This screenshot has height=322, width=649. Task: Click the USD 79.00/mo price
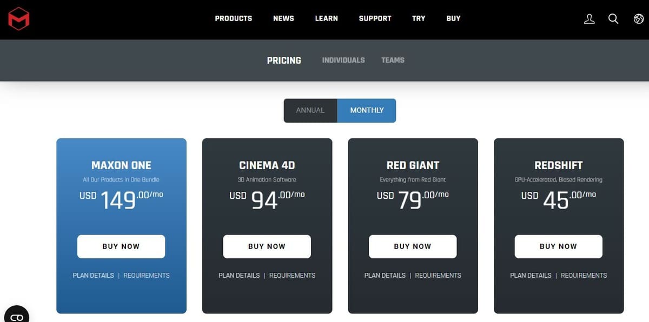[x=413, y=199]
